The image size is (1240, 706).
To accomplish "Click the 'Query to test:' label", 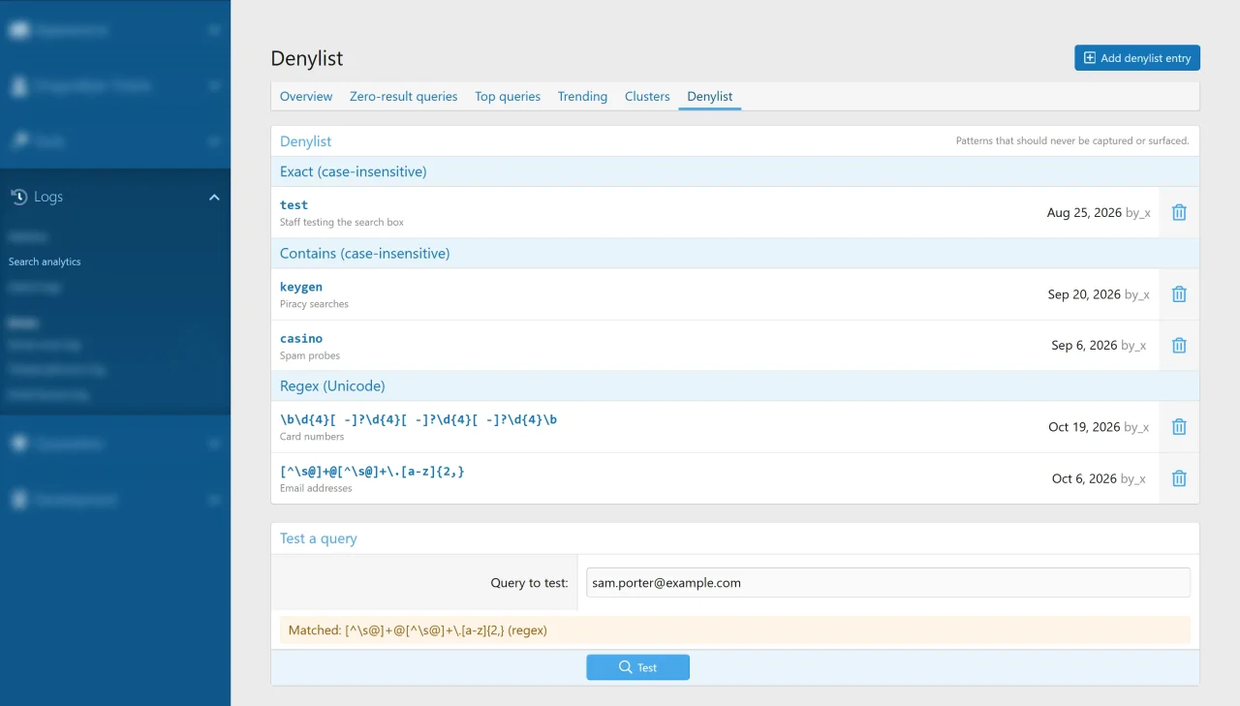I will tap(529, 583).
